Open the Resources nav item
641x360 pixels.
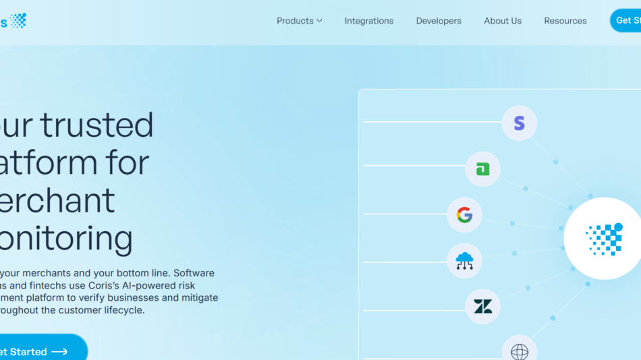(565, 21)
